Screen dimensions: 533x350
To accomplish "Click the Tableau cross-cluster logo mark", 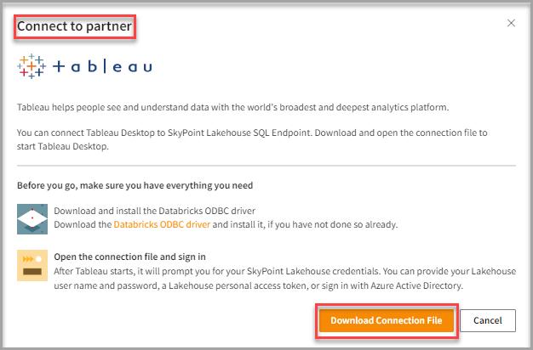I will click(32, 66).
